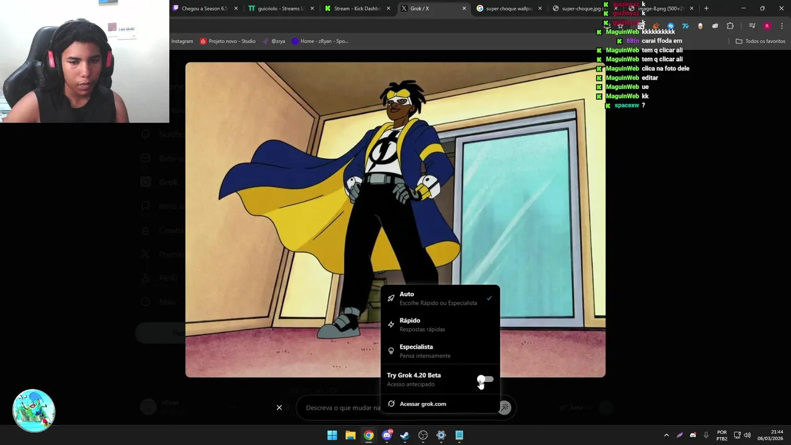The height and width of the screenshot is (445, 791).
Task: Open the Acessar grok.com link
Action: (440, 404)
